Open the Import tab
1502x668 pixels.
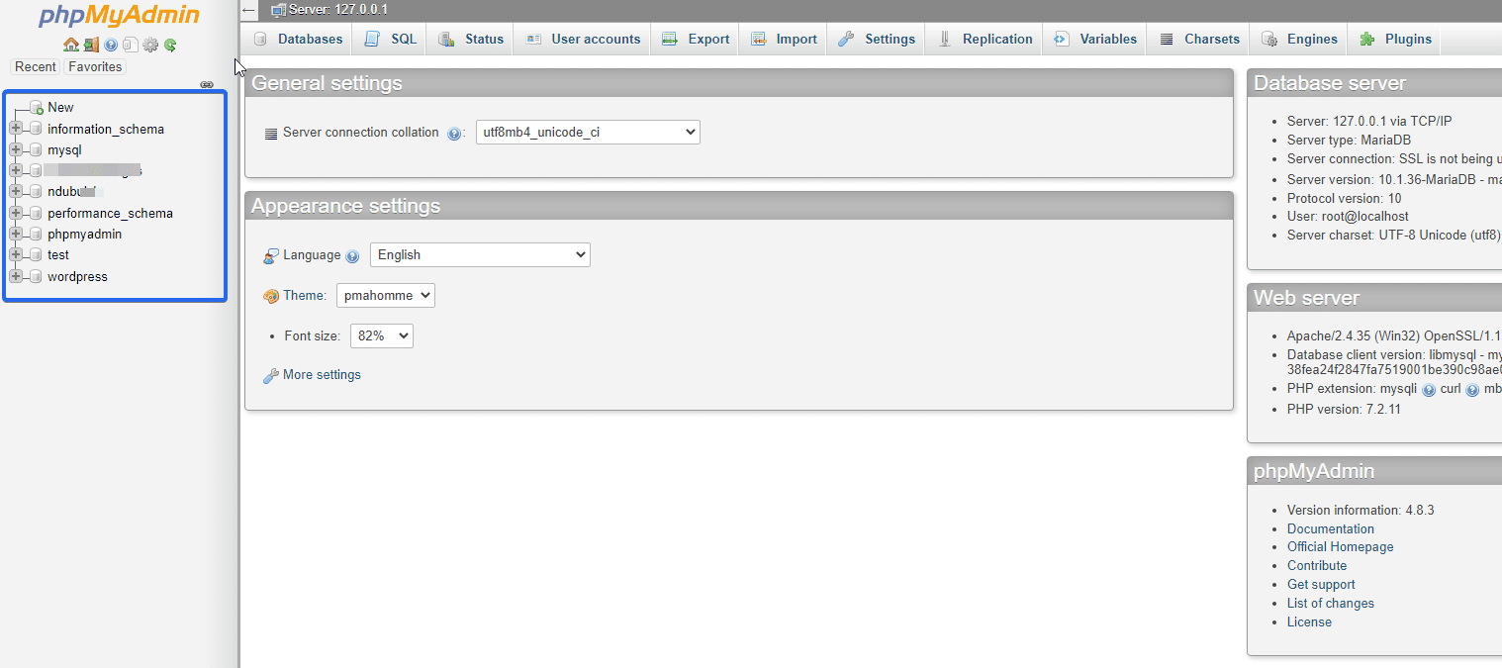click(784, 39)
